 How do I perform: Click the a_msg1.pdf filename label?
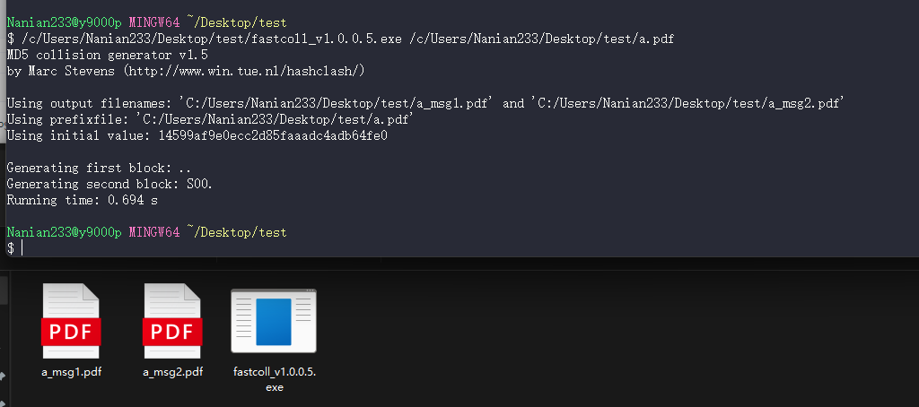point(71,372)
